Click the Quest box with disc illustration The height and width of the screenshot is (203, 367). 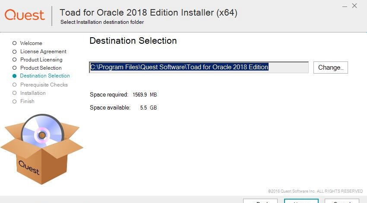click(x=42, y=149)
